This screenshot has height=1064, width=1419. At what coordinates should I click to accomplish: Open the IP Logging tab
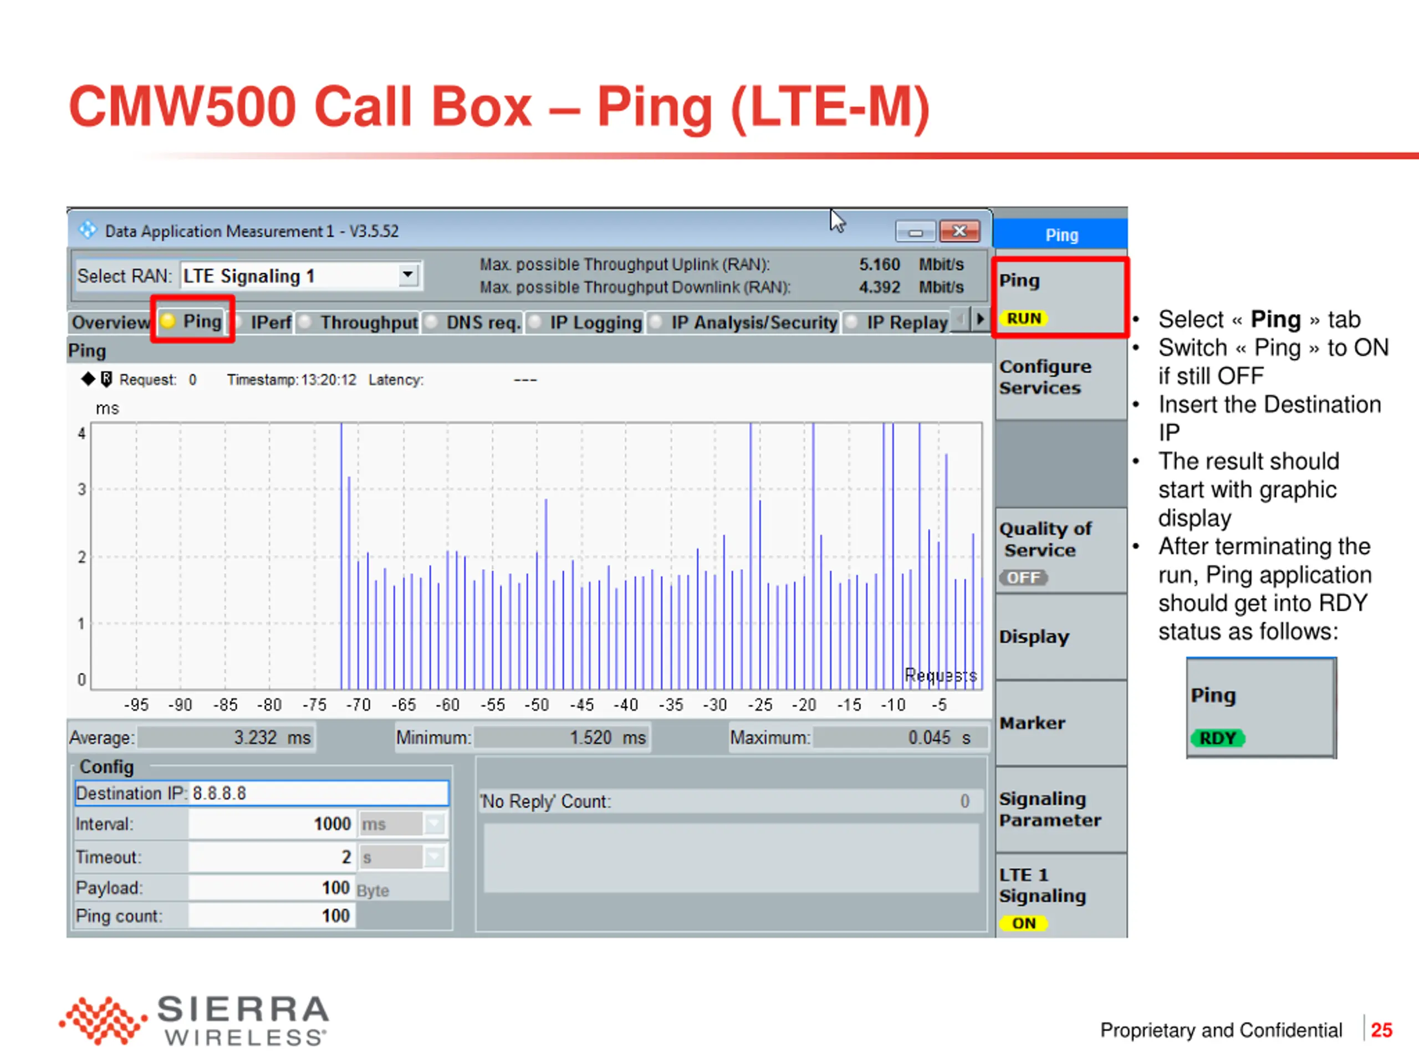coord(585,322)
